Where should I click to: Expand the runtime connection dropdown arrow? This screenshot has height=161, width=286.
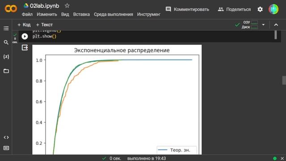(x=263, y=25)
